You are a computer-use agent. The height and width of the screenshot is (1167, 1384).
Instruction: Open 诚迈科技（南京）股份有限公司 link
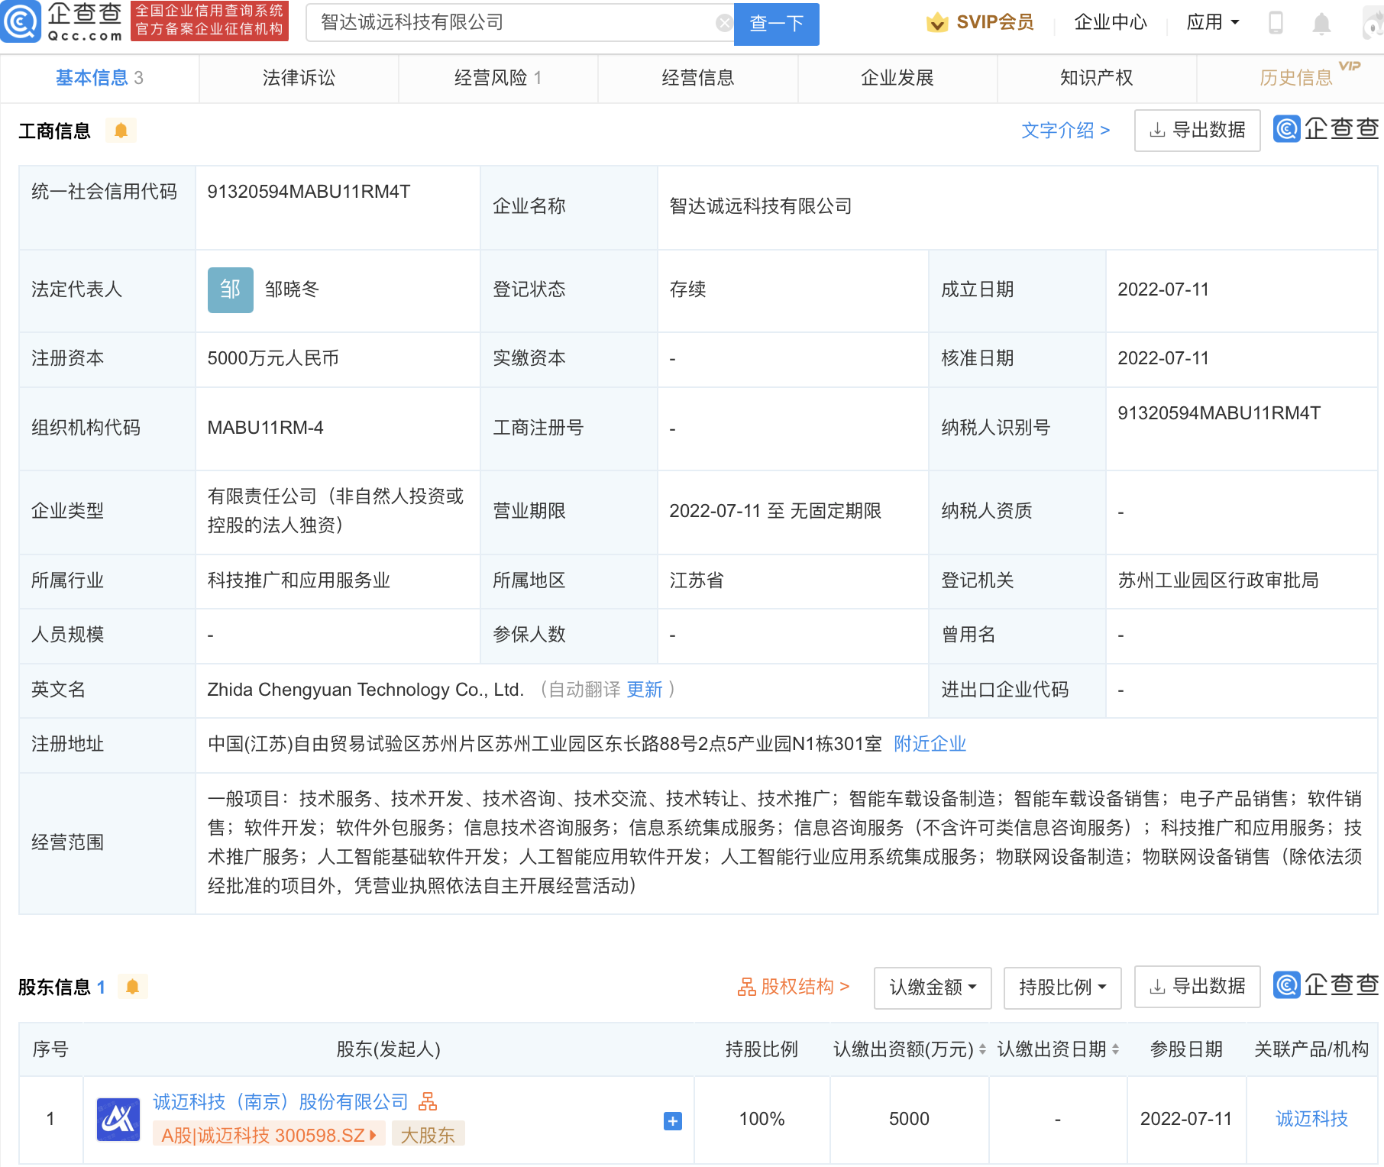[x=281, y=1101]
